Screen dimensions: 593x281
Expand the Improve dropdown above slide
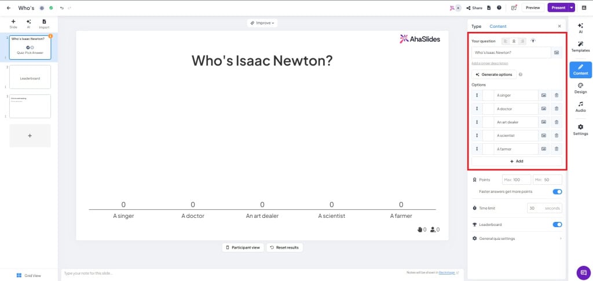pyautogui.click(x=262, y=23)
